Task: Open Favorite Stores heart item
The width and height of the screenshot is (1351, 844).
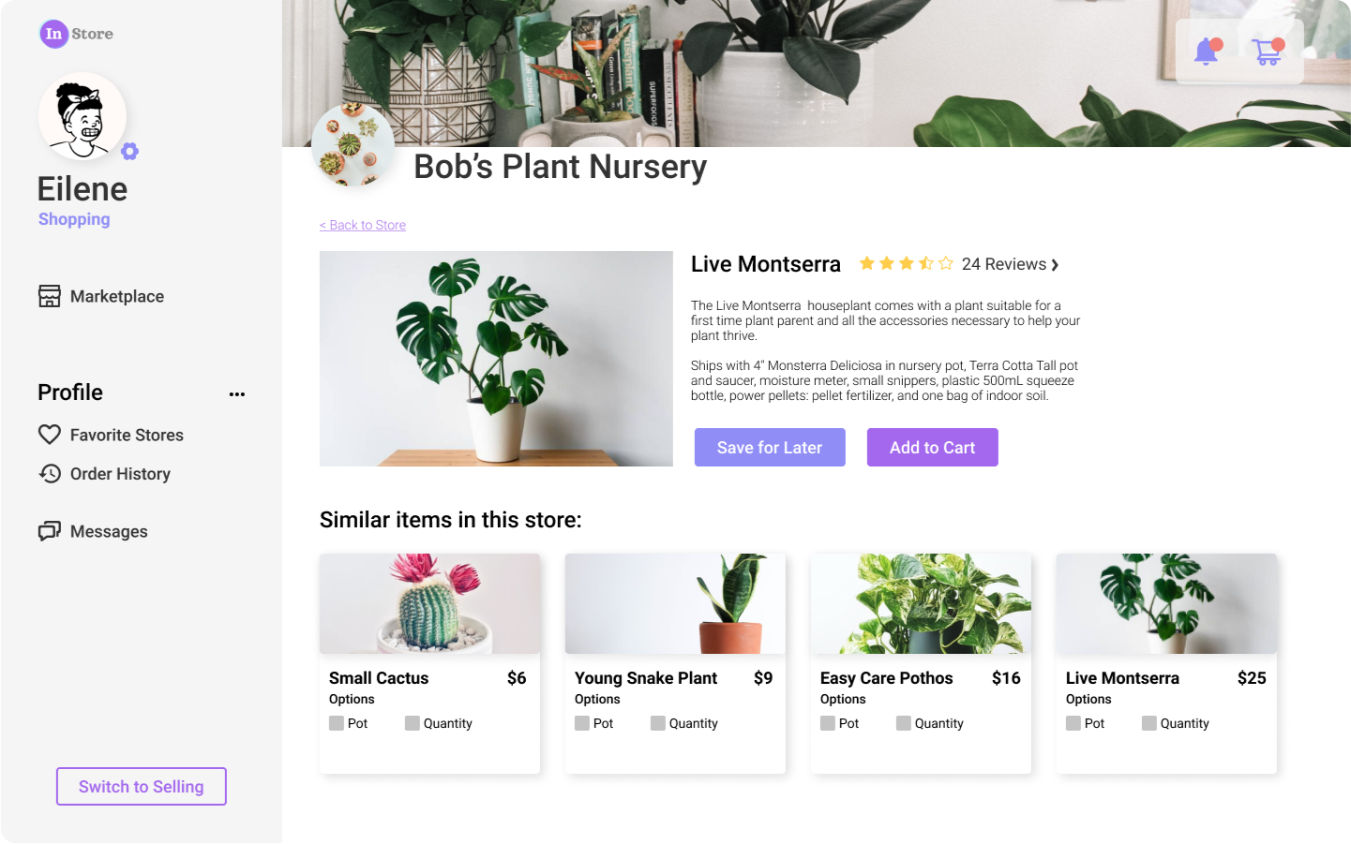Action: (111, 435)
